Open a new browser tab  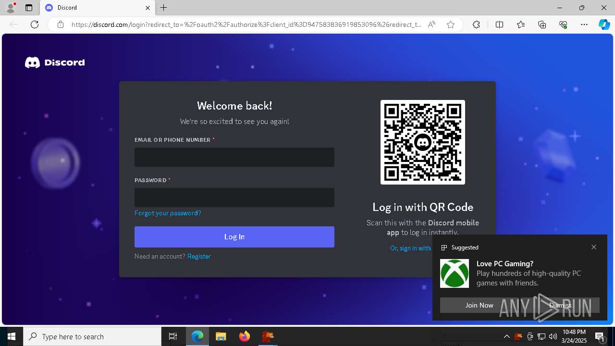(164, 8)
